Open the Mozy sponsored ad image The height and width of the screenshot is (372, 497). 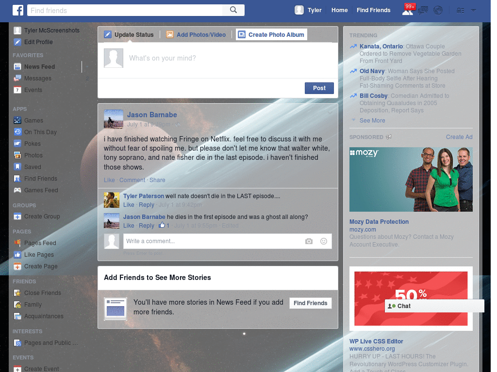(x=411, y=179)
